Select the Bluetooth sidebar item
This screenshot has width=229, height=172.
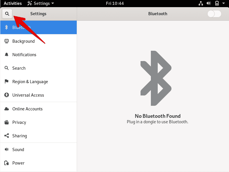point(38,28)
